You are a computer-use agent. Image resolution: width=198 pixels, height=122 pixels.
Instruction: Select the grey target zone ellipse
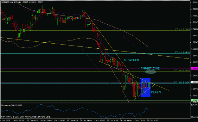click(x=150, y=72)
